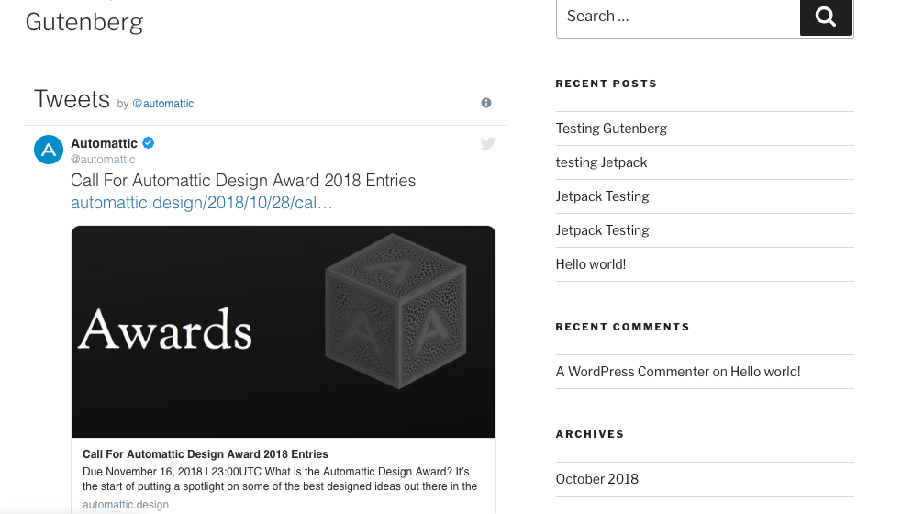Image resolution: width=924 pixels, height=514 pixels.
Task: Click the Gutenberg page heading
Action: (84, 22)
